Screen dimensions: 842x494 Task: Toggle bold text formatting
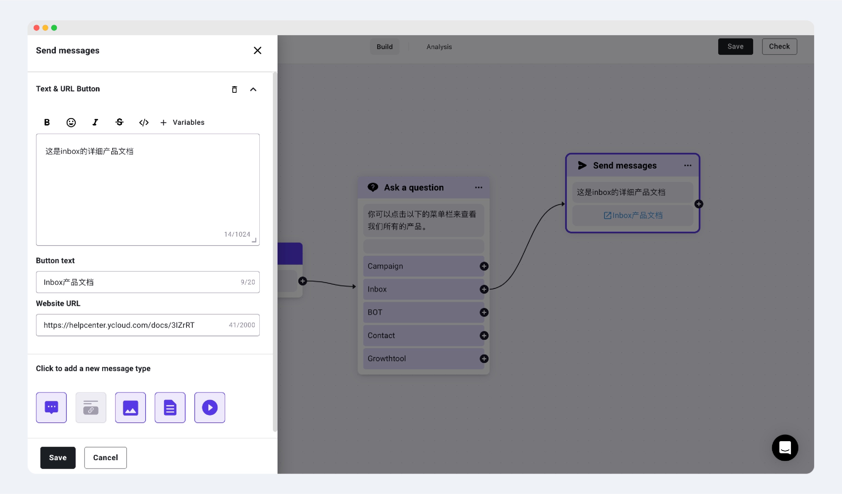(x=47, y=122)
